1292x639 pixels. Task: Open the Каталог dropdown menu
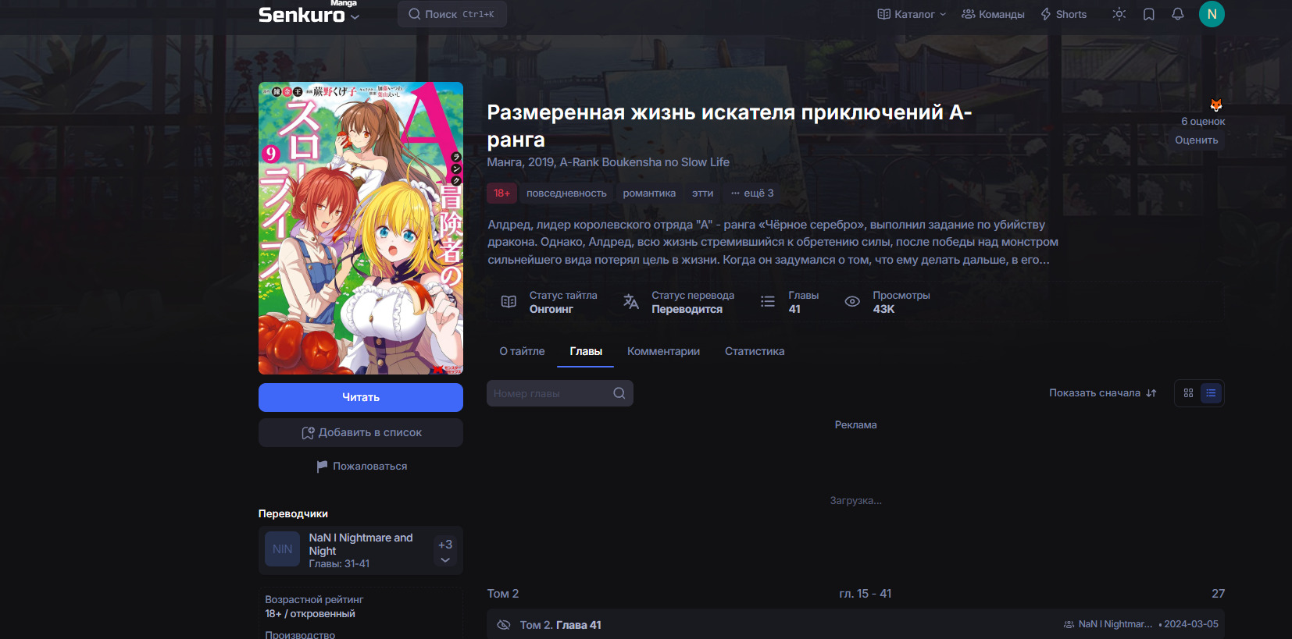(912, 14)
